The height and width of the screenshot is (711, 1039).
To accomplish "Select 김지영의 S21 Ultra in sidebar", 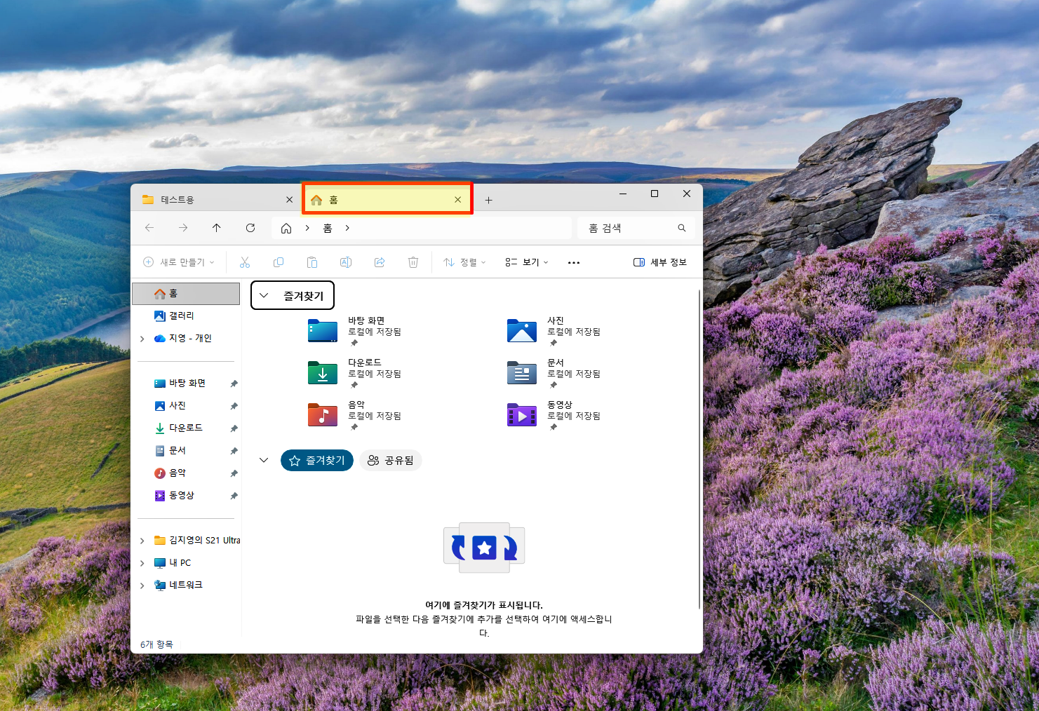I will tap(197, 541).
